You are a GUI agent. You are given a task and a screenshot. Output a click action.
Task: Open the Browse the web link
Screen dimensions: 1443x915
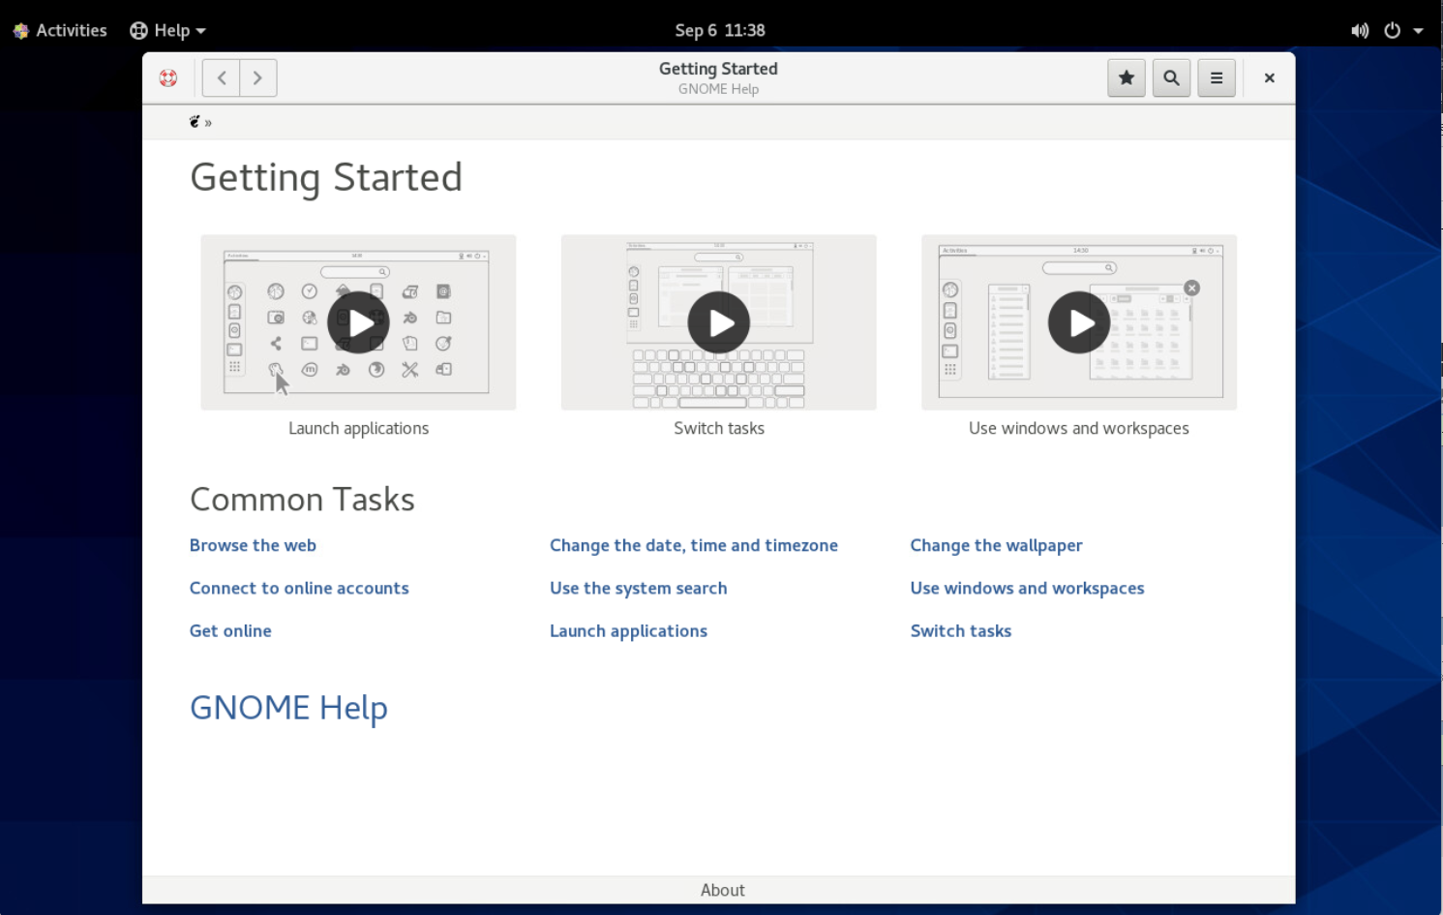pos(253,545)
